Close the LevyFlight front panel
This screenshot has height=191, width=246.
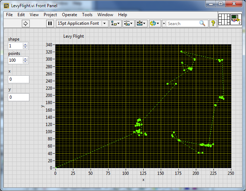(234, 4)
